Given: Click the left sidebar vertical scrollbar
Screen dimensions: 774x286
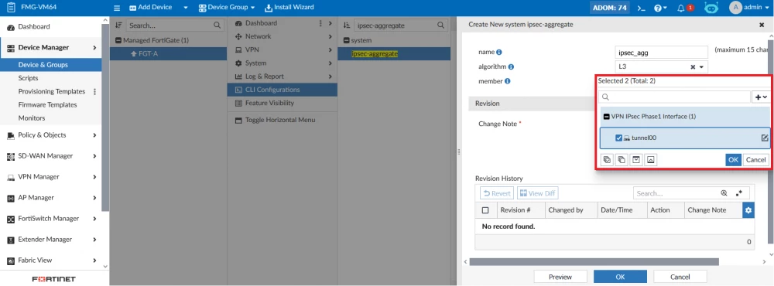Looking at the screenshot, I should 104,117.
